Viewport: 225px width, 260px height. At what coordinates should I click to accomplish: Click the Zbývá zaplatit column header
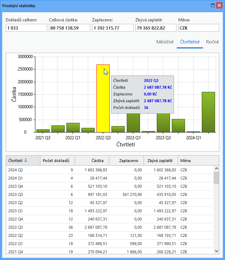(161, 161)
